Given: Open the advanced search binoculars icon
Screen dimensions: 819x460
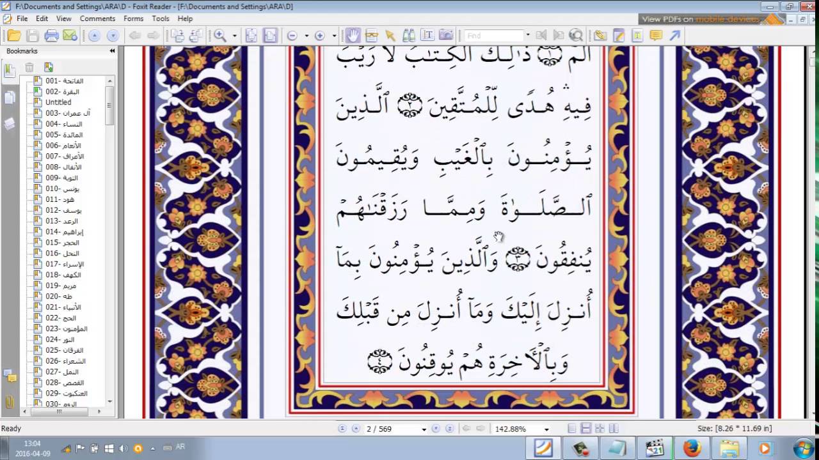Looking at the screenshot, I should 576,36.
